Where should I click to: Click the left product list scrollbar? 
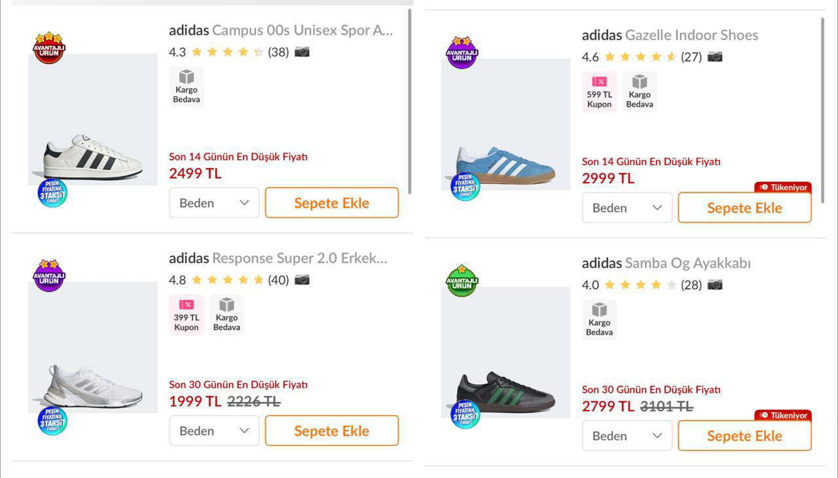(410, 101)
